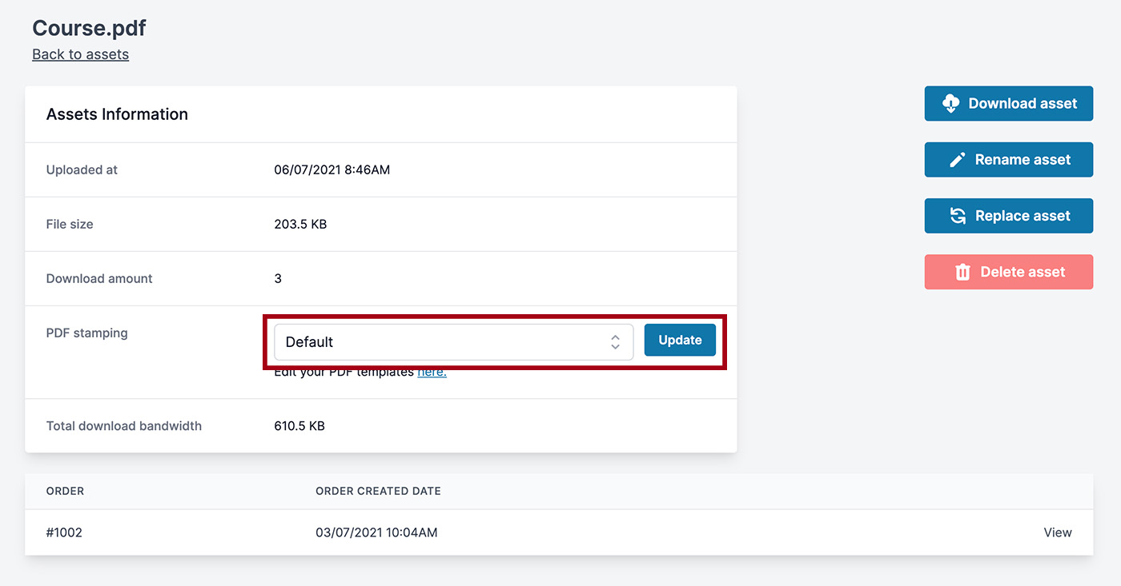Click the refresh arrows icon on Replace asset

(x=957, y=216)
